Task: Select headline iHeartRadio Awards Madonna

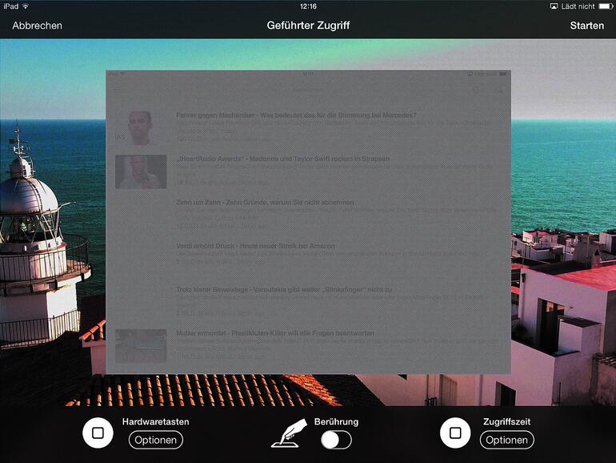Action: pos(283,159)
